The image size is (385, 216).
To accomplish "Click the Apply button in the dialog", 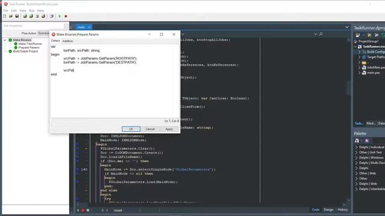I will [169, 129].
